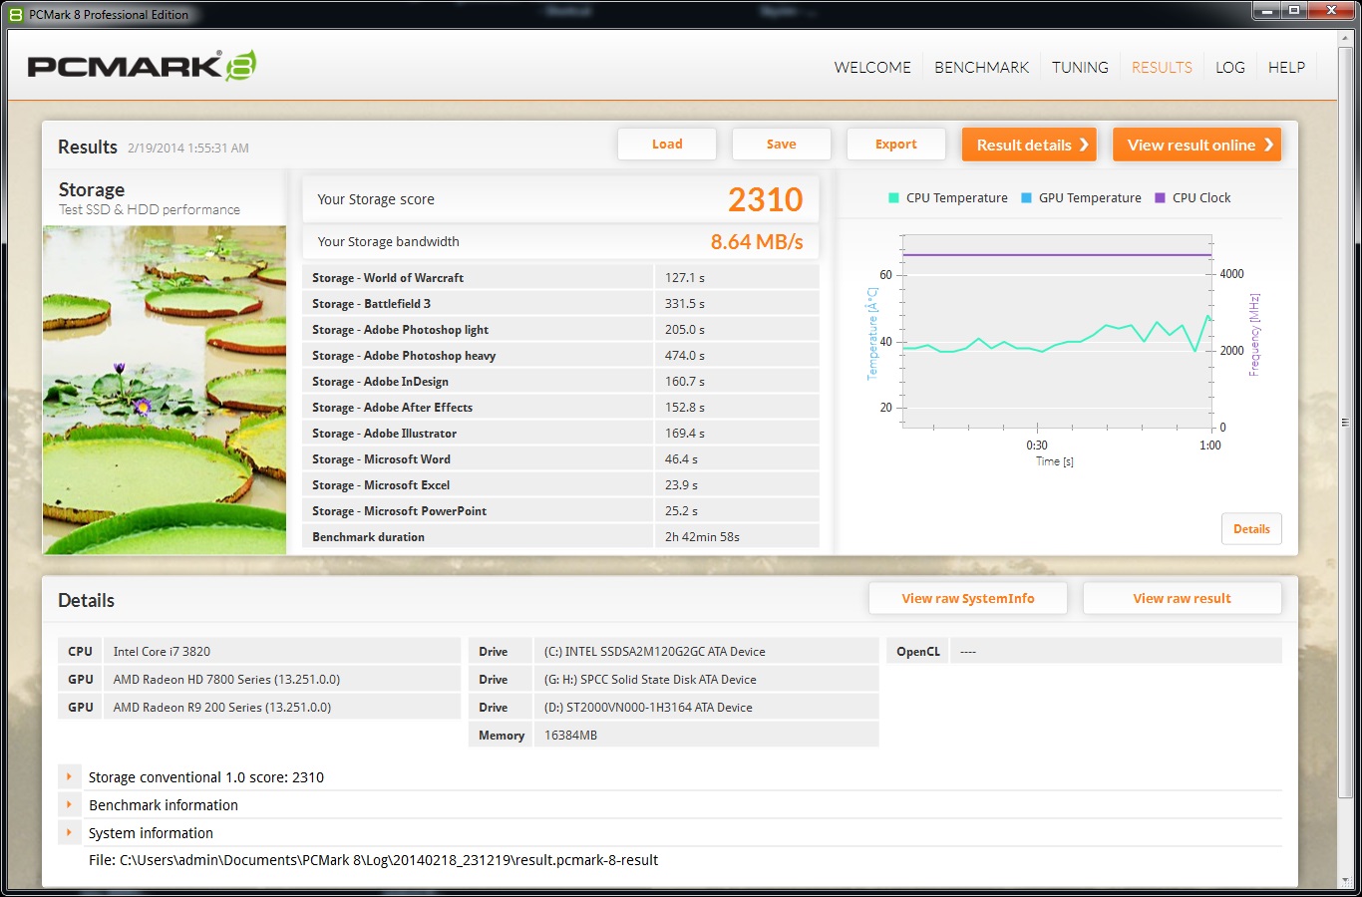Open Result details
The width and height of the screenshot is (1362, 897).
pyautogui.click(x=1029, y=145)
